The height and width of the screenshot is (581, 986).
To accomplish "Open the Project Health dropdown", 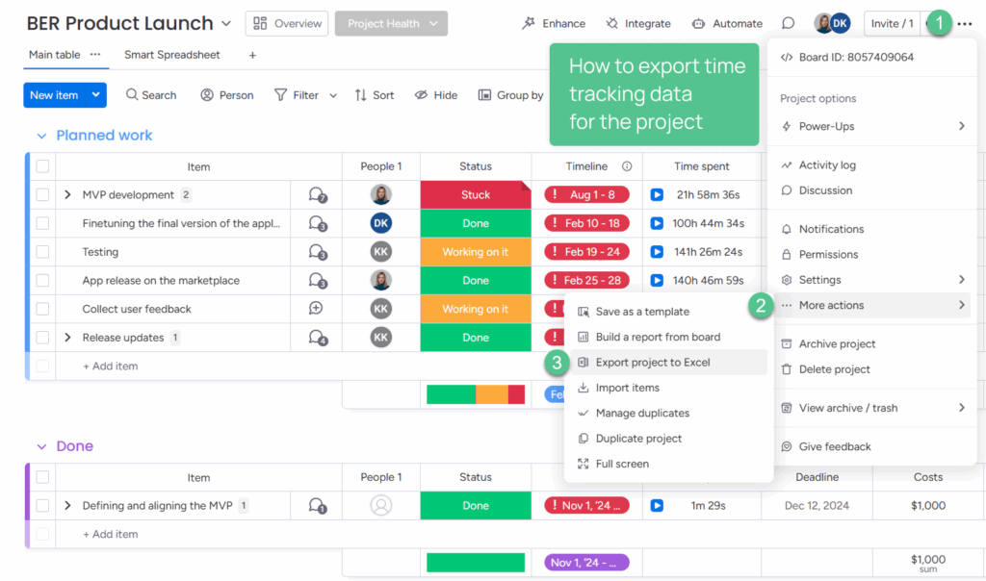I will (x=391, y=22).
